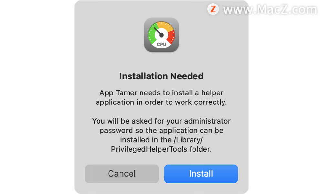Click the "/Library/" path text
The height and width of the screenshot is (194, 323).
pyautogui.click(x=188, y=140)
